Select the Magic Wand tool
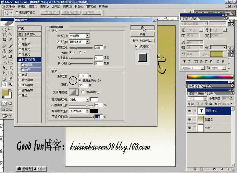237x173 pixels. (x=10, y=35)
